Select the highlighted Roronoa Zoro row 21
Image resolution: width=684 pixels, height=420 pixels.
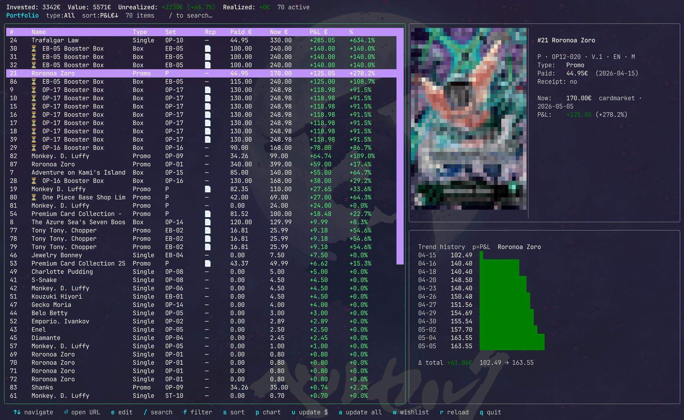(x=201, y=73)
